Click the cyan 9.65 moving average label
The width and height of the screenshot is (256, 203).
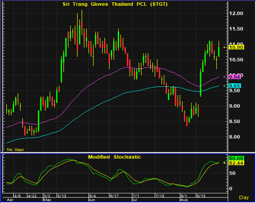pyautogui.click(x=235, y=86)
